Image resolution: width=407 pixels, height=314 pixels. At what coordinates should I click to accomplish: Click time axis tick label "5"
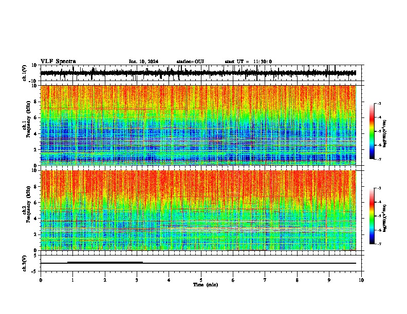(201, 280)
